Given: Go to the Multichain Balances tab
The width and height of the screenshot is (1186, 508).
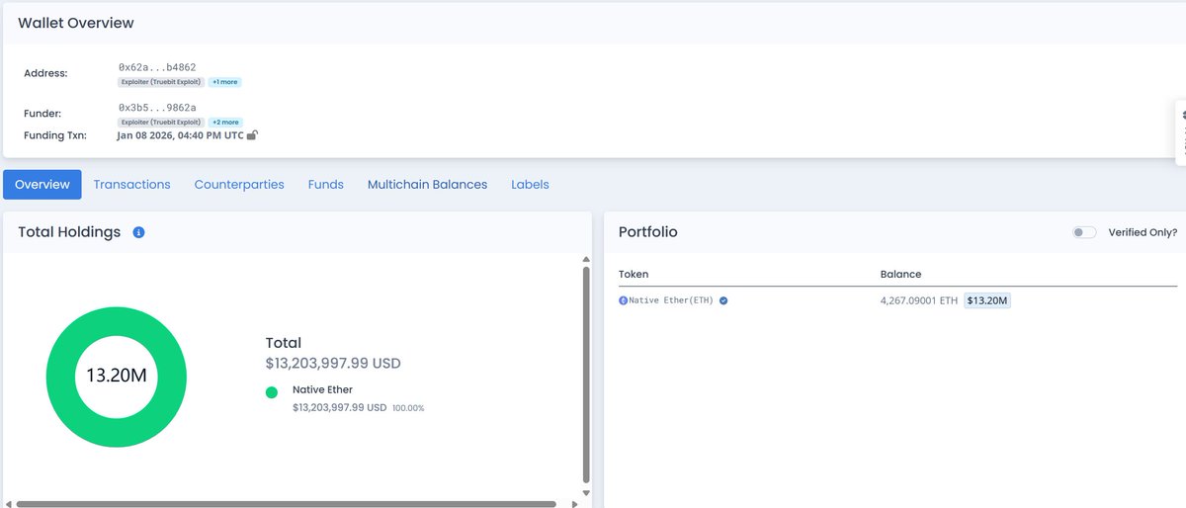Looking at the screenshot, I should pos(427,185).
